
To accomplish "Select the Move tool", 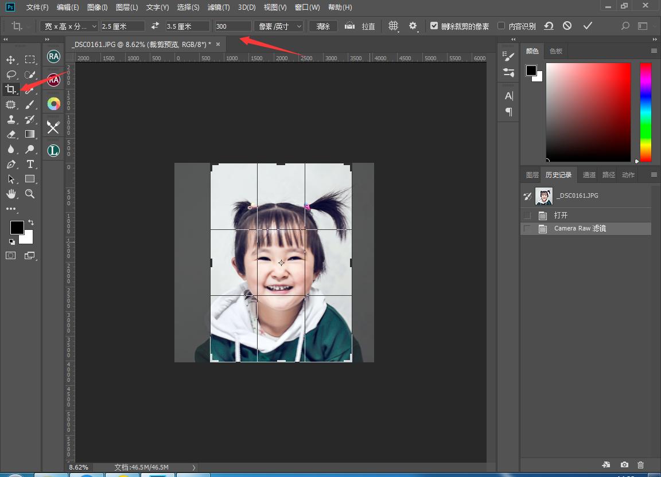I will pyautogui.click(x=11, y=60).
